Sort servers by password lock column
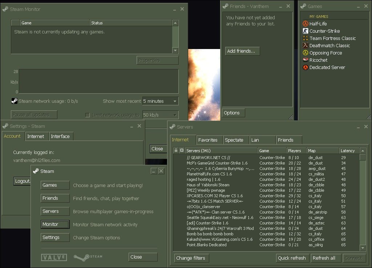 [x=176, y=150]
